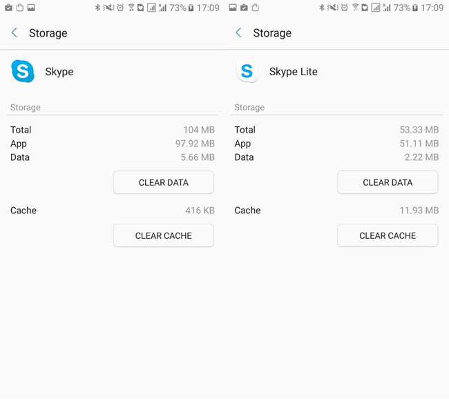Viewport: 449px width, 399px height.
Task: Tap the boxed signal bars icon on the Skype screen
Action: [151, 8]
